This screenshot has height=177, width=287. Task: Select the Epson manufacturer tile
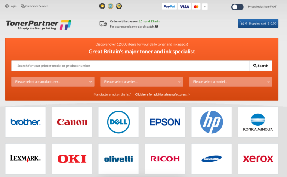pyautogui.click(x=165, y=122)
